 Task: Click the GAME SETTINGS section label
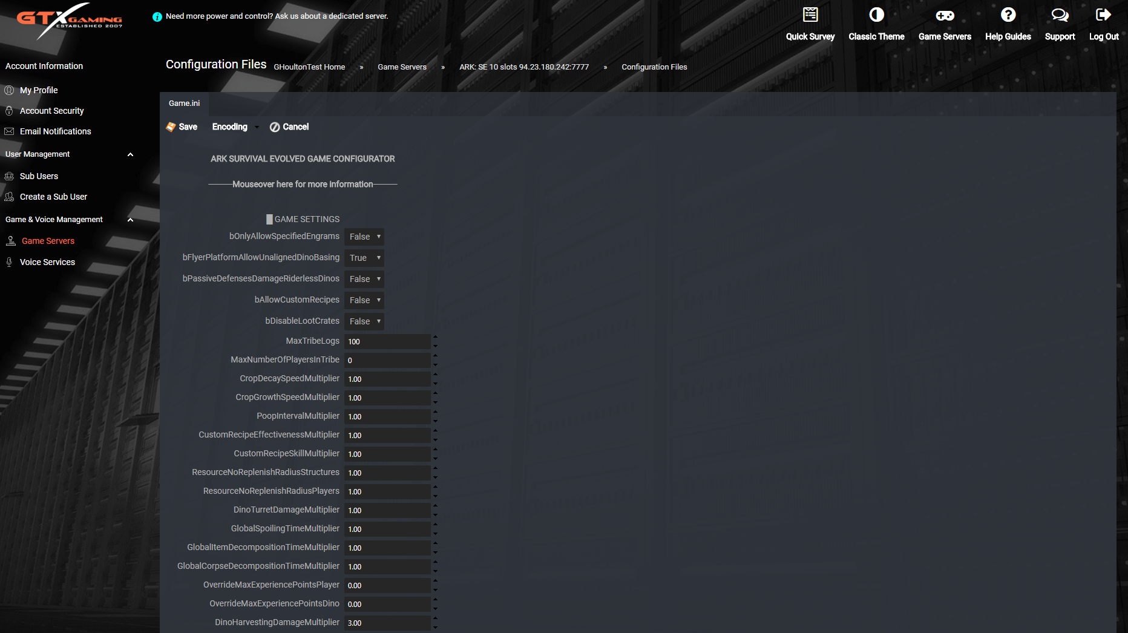click(x=307, y=219)
